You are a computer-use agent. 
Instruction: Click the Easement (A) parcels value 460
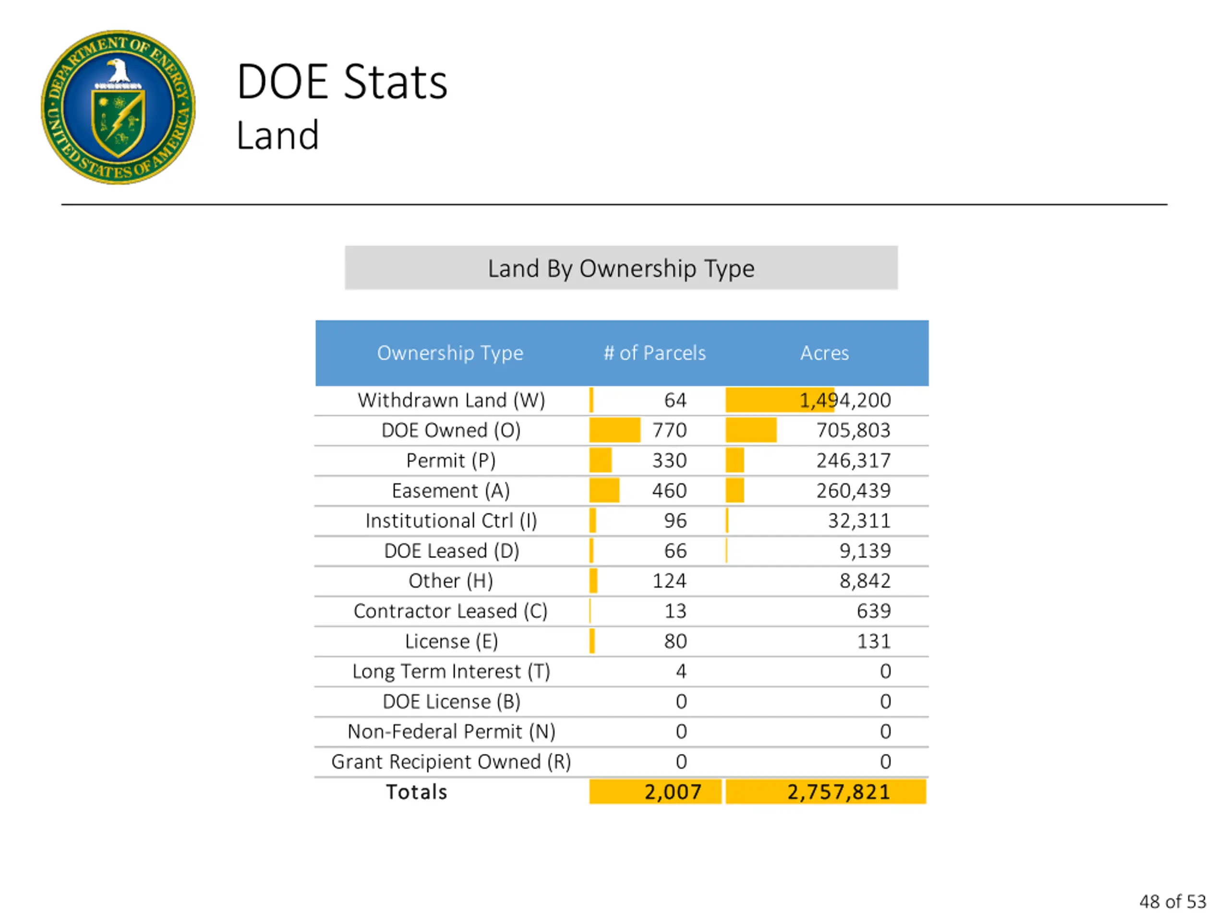coord(669,491)
